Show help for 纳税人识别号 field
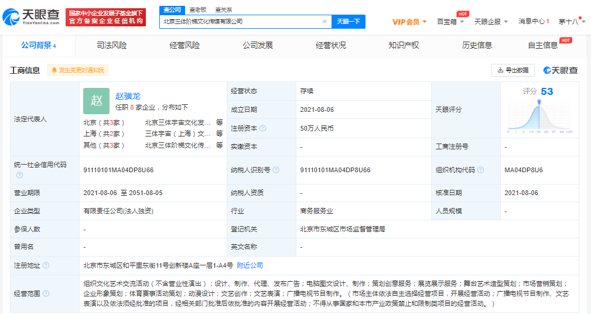Image resolution: width=591 pixels, height=314 pixels. 276,170
